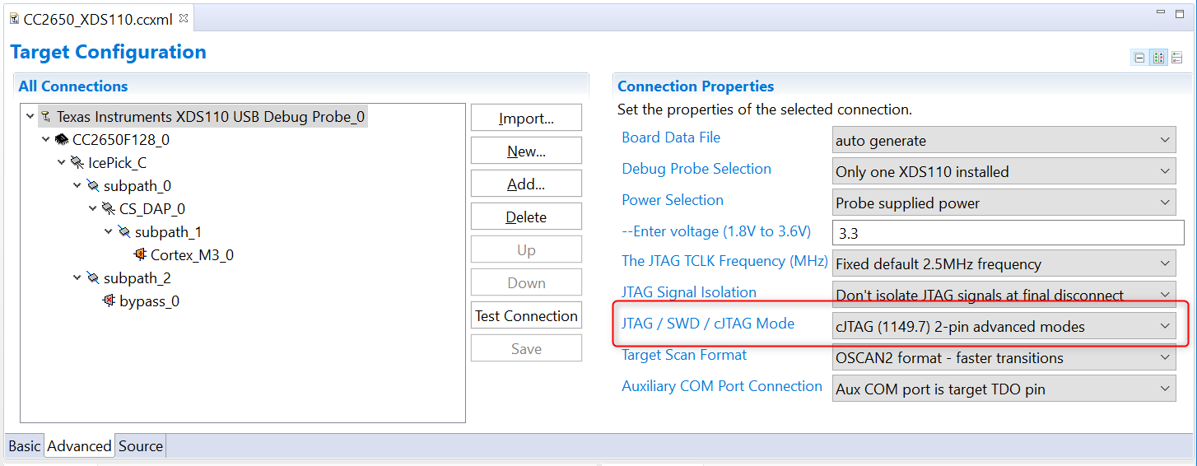The image size is (1197, 466).
Task: Open the Power Selection dropdown
Action: (1004, 203)
